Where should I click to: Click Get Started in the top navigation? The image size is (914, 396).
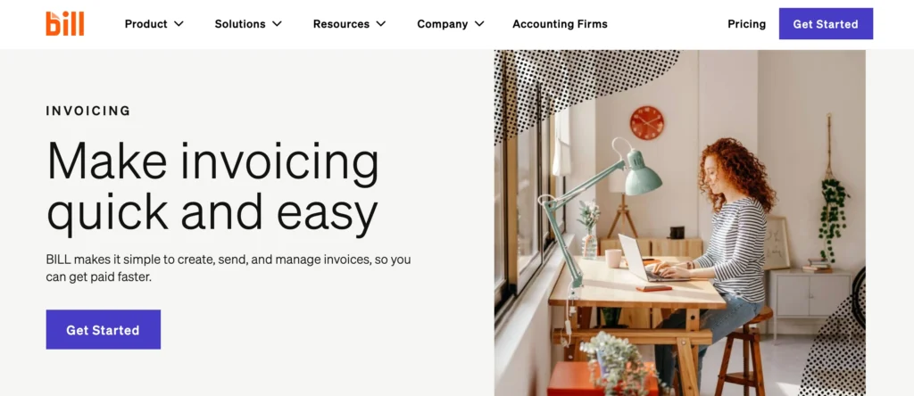[x=826, y=24]
